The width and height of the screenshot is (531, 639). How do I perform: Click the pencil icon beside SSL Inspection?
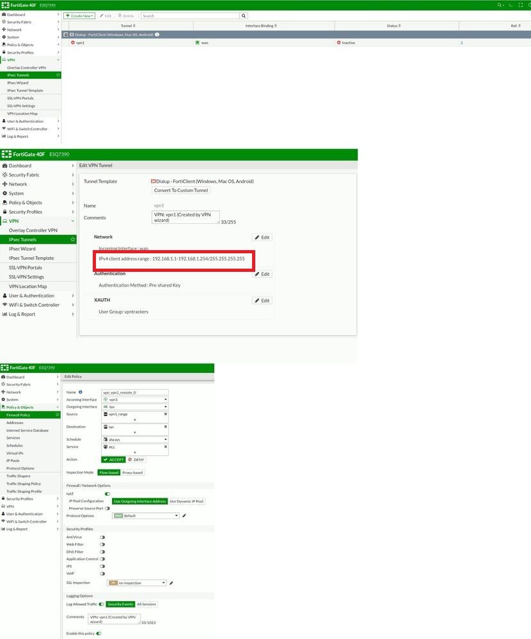coord(171,583)
